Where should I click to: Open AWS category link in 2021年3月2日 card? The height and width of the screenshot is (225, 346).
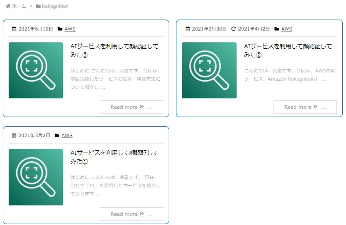tap(67, 135)
